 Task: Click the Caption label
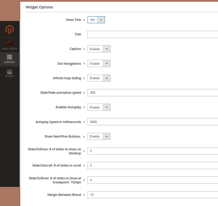(75, 49)
